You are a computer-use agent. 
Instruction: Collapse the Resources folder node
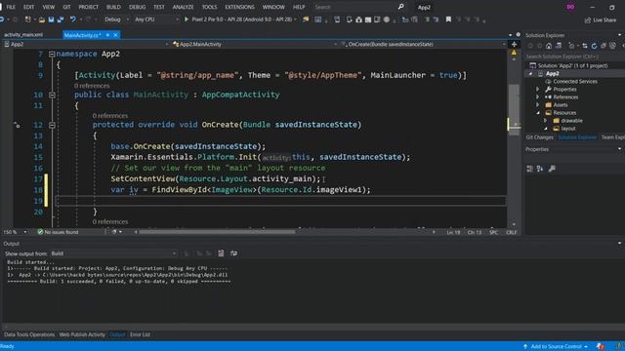[538, 113]
